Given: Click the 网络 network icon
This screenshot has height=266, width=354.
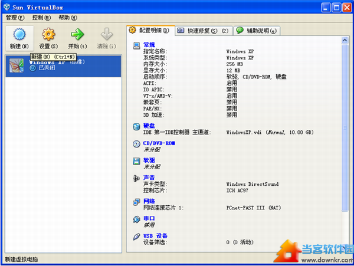Looking at the screenshot, I should tap(136, 202).
